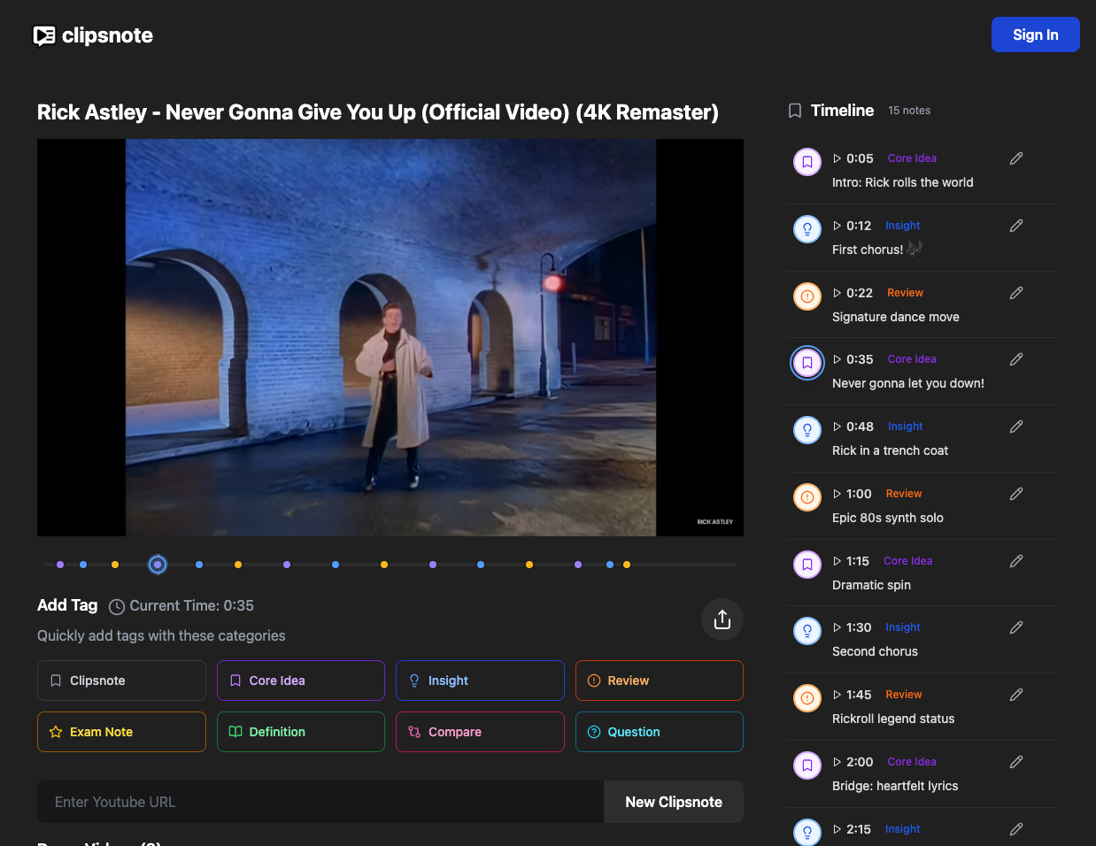
Task: Play from 2:00 timestamp
Action: (853, 762)
